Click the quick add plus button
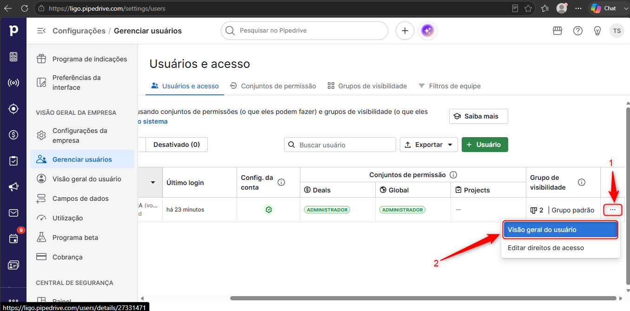Image resolution: width=630 pixels, height=311 pixels. (x=405, y=31)
